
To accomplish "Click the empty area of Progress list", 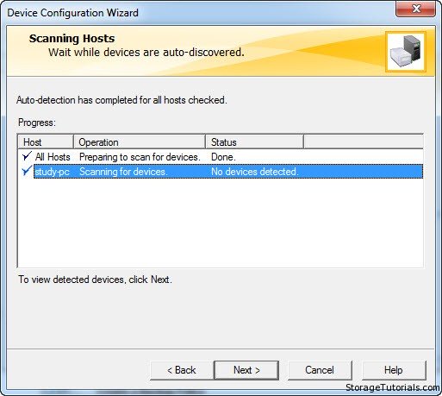I will 221,223.
